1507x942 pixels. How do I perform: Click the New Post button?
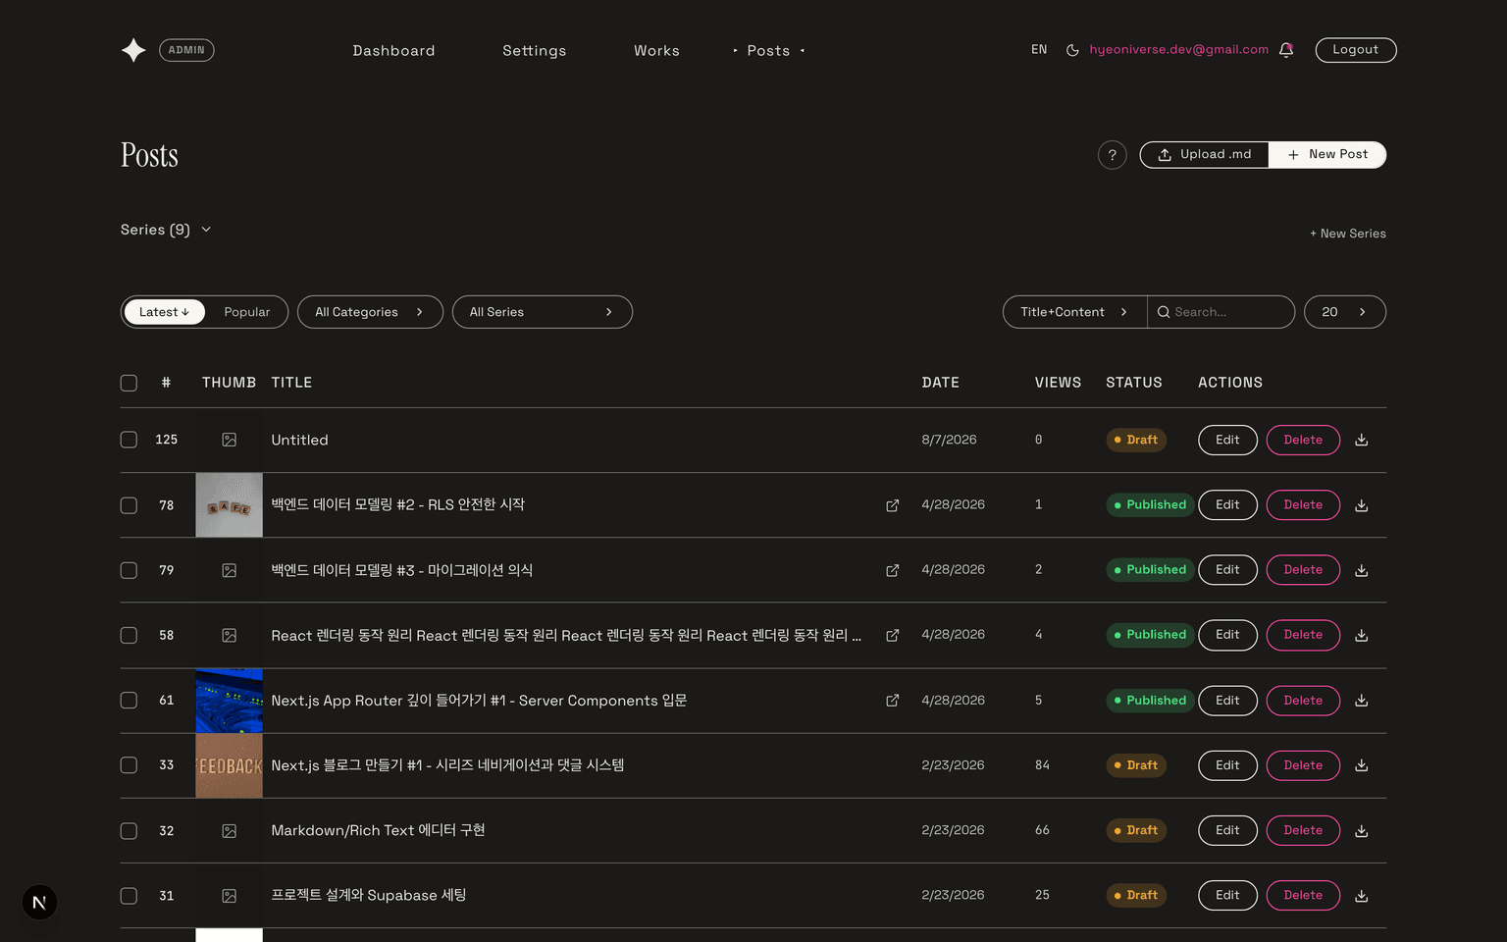click(x=1327, y=155)
